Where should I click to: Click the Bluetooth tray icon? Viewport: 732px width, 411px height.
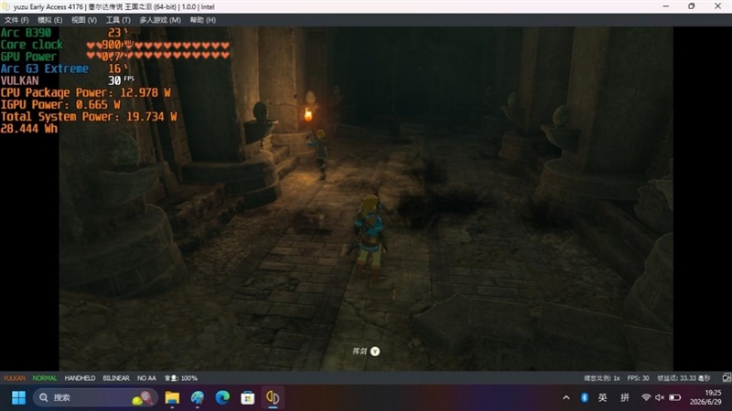tap(585, 397)
